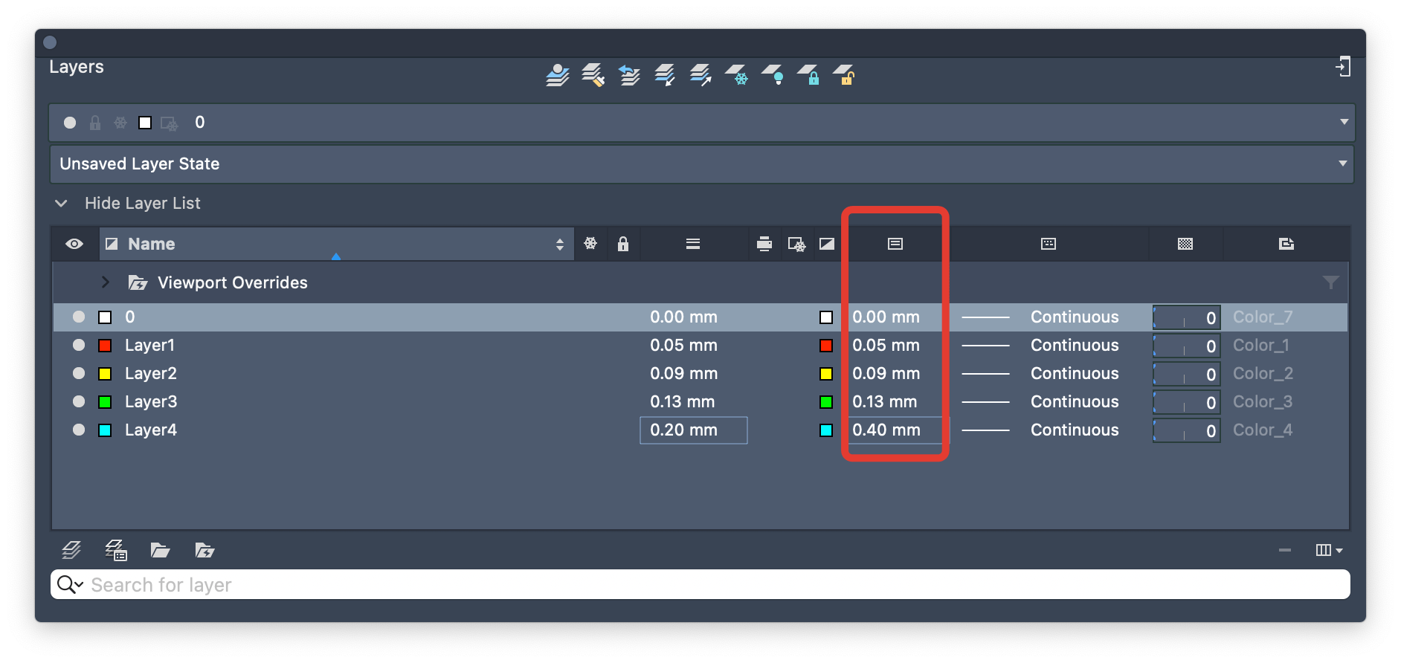This screenshot has width=1401, height=663.
Task: Collapse the Hide Layer List section
Action: pyautogui.click(x=61, y=204)
